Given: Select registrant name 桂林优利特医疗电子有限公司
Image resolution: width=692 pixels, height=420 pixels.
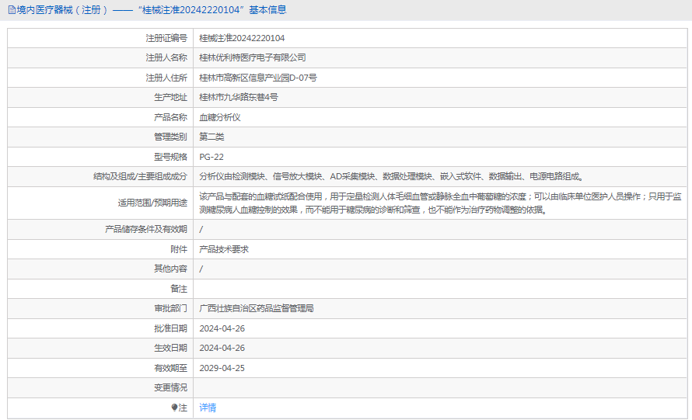Looking at the screenshot, I should click(x=253, y=57).
